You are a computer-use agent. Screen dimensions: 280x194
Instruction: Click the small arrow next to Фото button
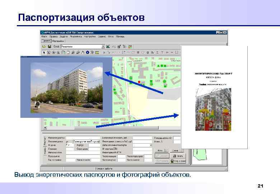(x=167, y=151)
